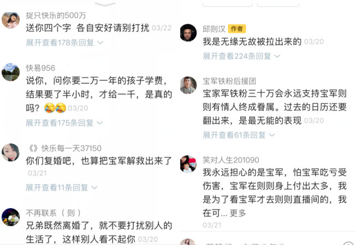Image resolution: width=355 pixels, height=245 pixels.
Task: Open avatar of 宝军铁粉后援团
Action: (x=188, y=85)
